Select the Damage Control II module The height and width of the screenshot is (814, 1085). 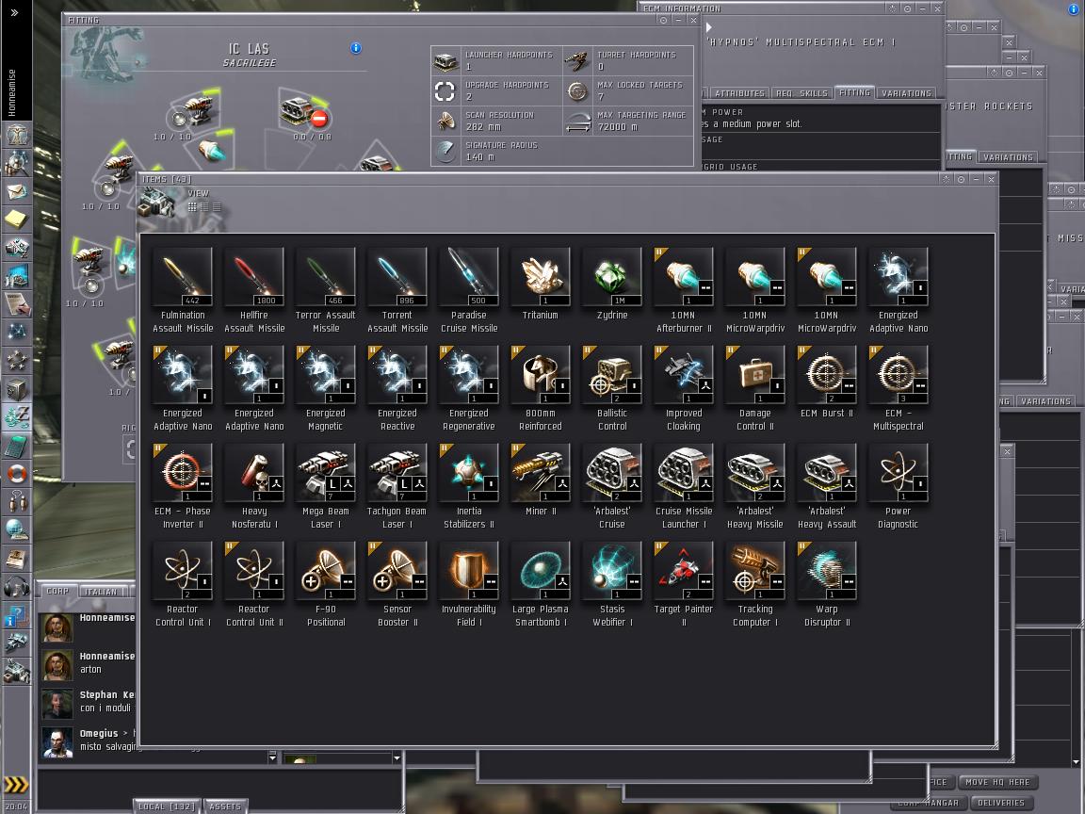point(755,389)
